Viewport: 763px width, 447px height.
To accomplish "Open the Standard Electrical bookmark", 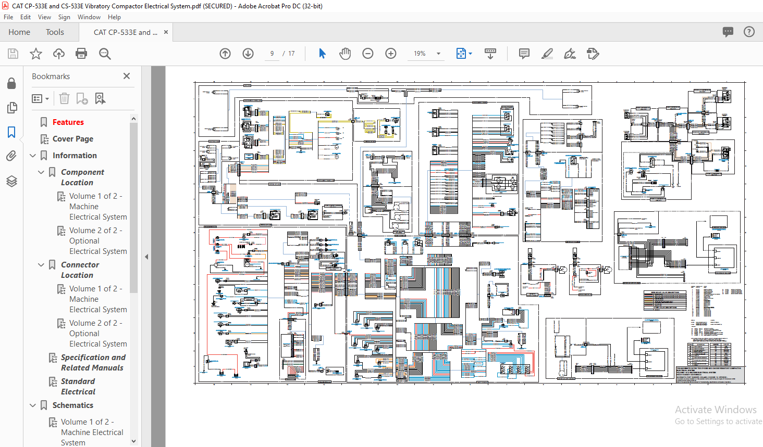I will click(78, 387).
